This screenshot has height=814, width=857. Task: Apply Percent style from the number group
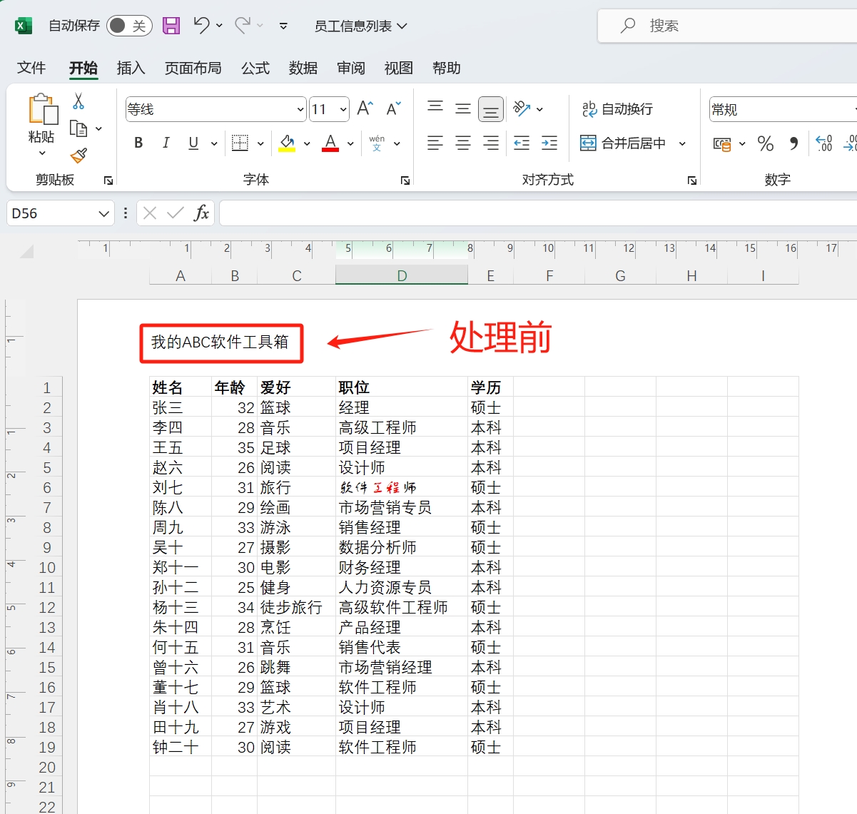point(766,143)
